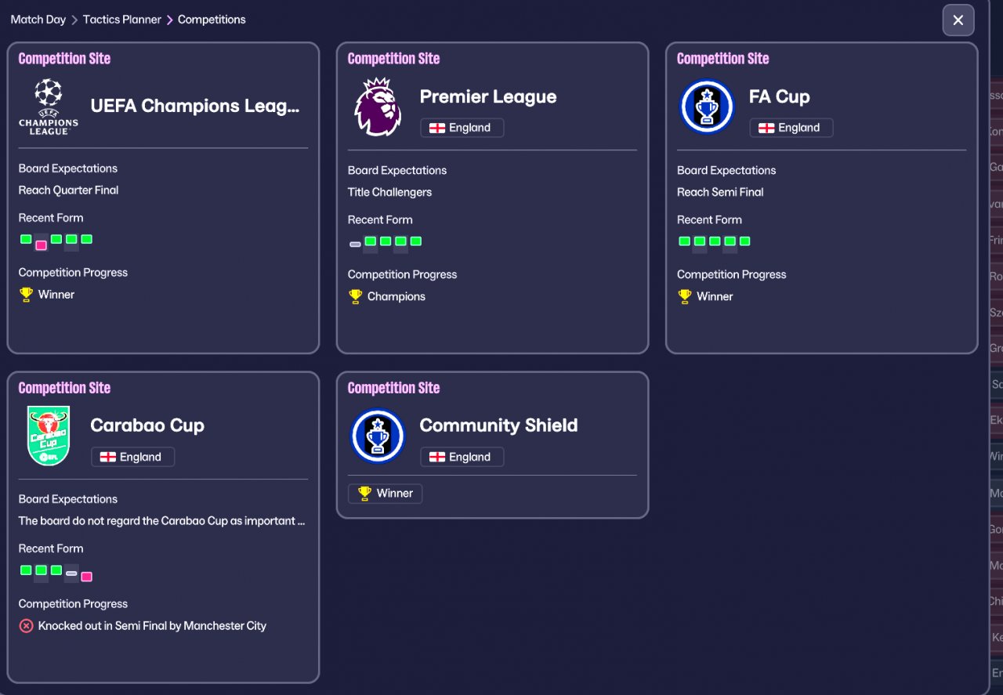The width and height of the screenshot is (1003, 695).
Task: Click Board Expectations label on Premier League card
Action: 397,170
